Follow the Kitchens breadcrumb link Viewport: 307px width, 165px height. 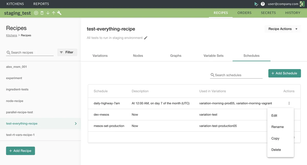point(12,35)
